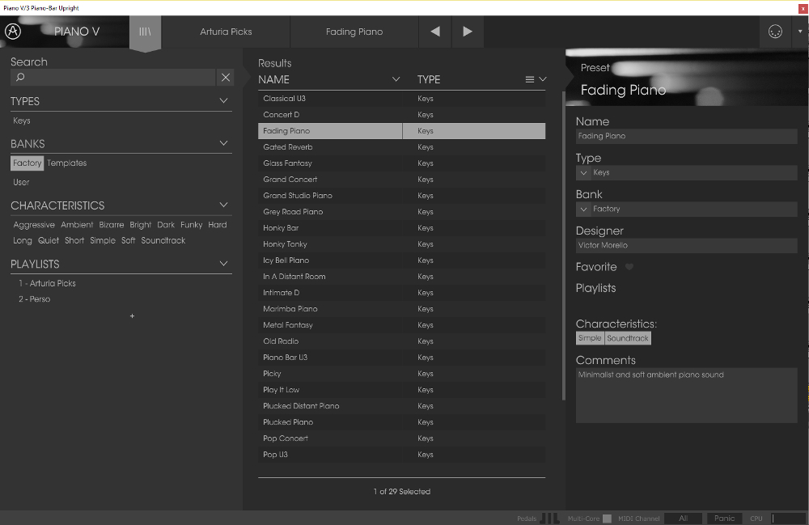The width and height of the screenshot is (809, 525).
Task: Go to previous preset arrow
Action: (435, 32)
